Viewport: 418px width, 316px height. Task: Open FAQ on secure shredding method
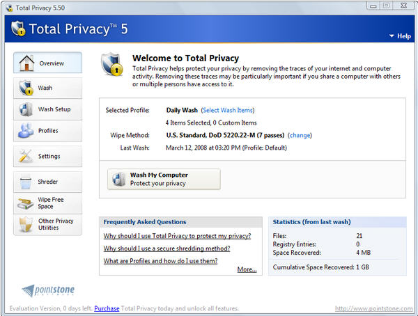pyautogui.click(x=167, y=248)
